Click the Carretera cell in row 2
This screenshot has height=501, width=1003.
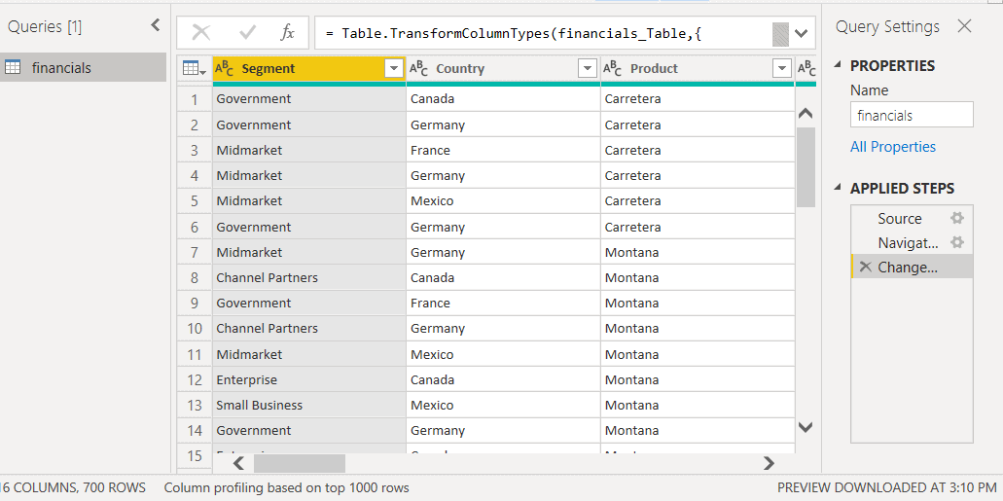(x=698, y=125)
